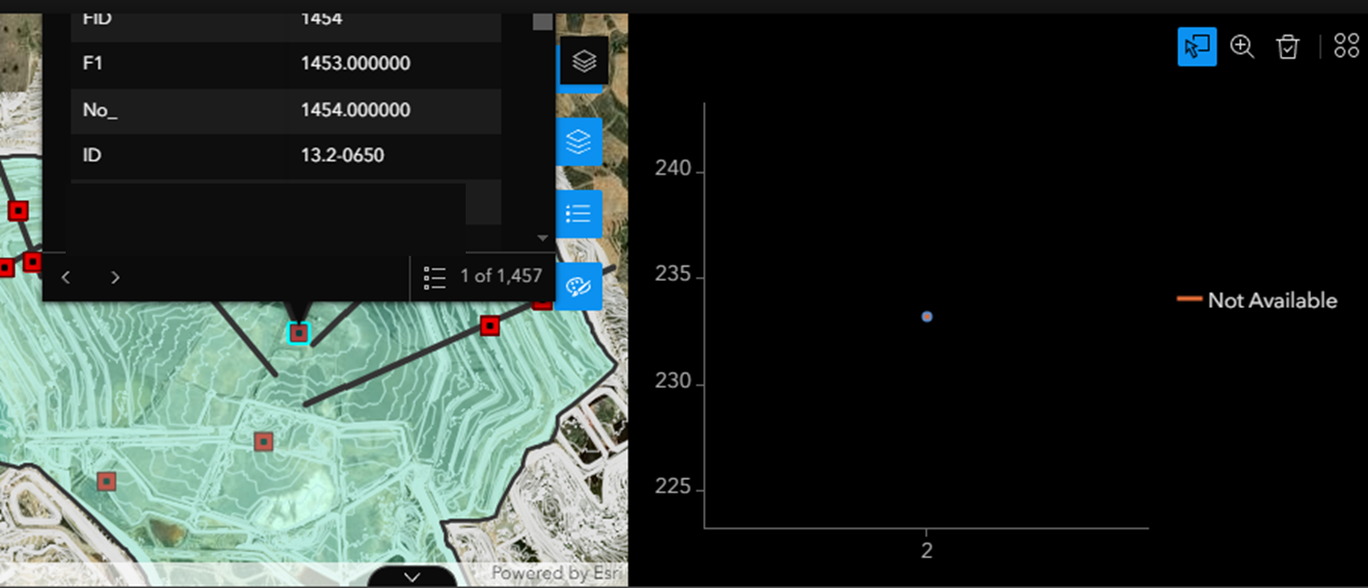1368x588 pixels.
Task: Clear the chart selection with trash icon
Action: click(1288, 45)
